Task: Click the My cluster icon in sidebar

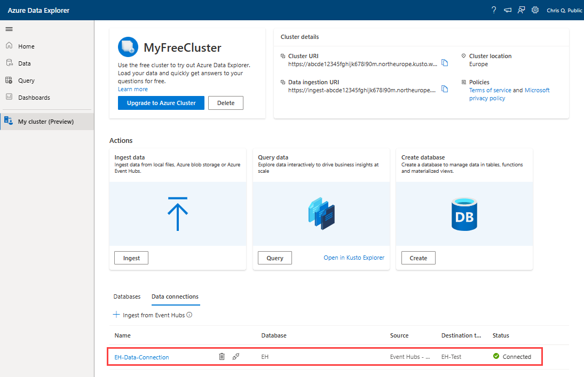Action: point(9,121)
